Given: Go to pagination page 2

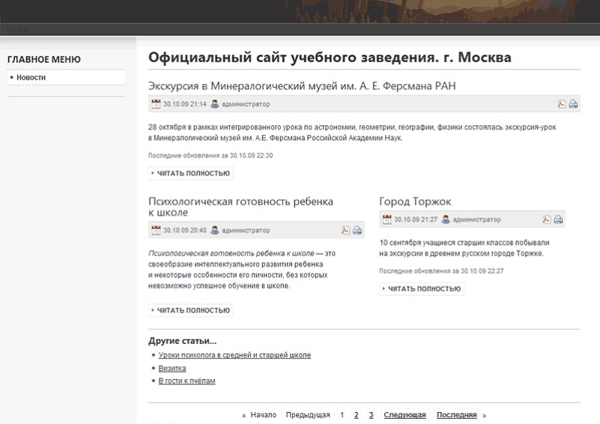Looking at the screenshot, I should [356, 415].
